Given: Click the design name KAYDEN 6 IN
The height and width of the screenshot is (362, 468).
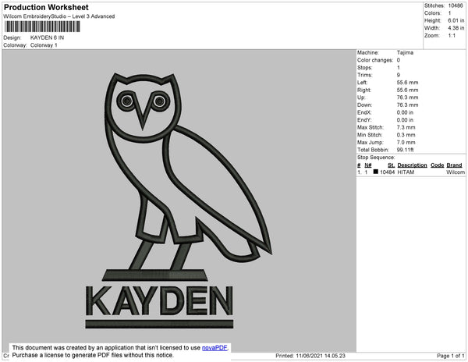Looking at the screenshot, I should point(47,37).
